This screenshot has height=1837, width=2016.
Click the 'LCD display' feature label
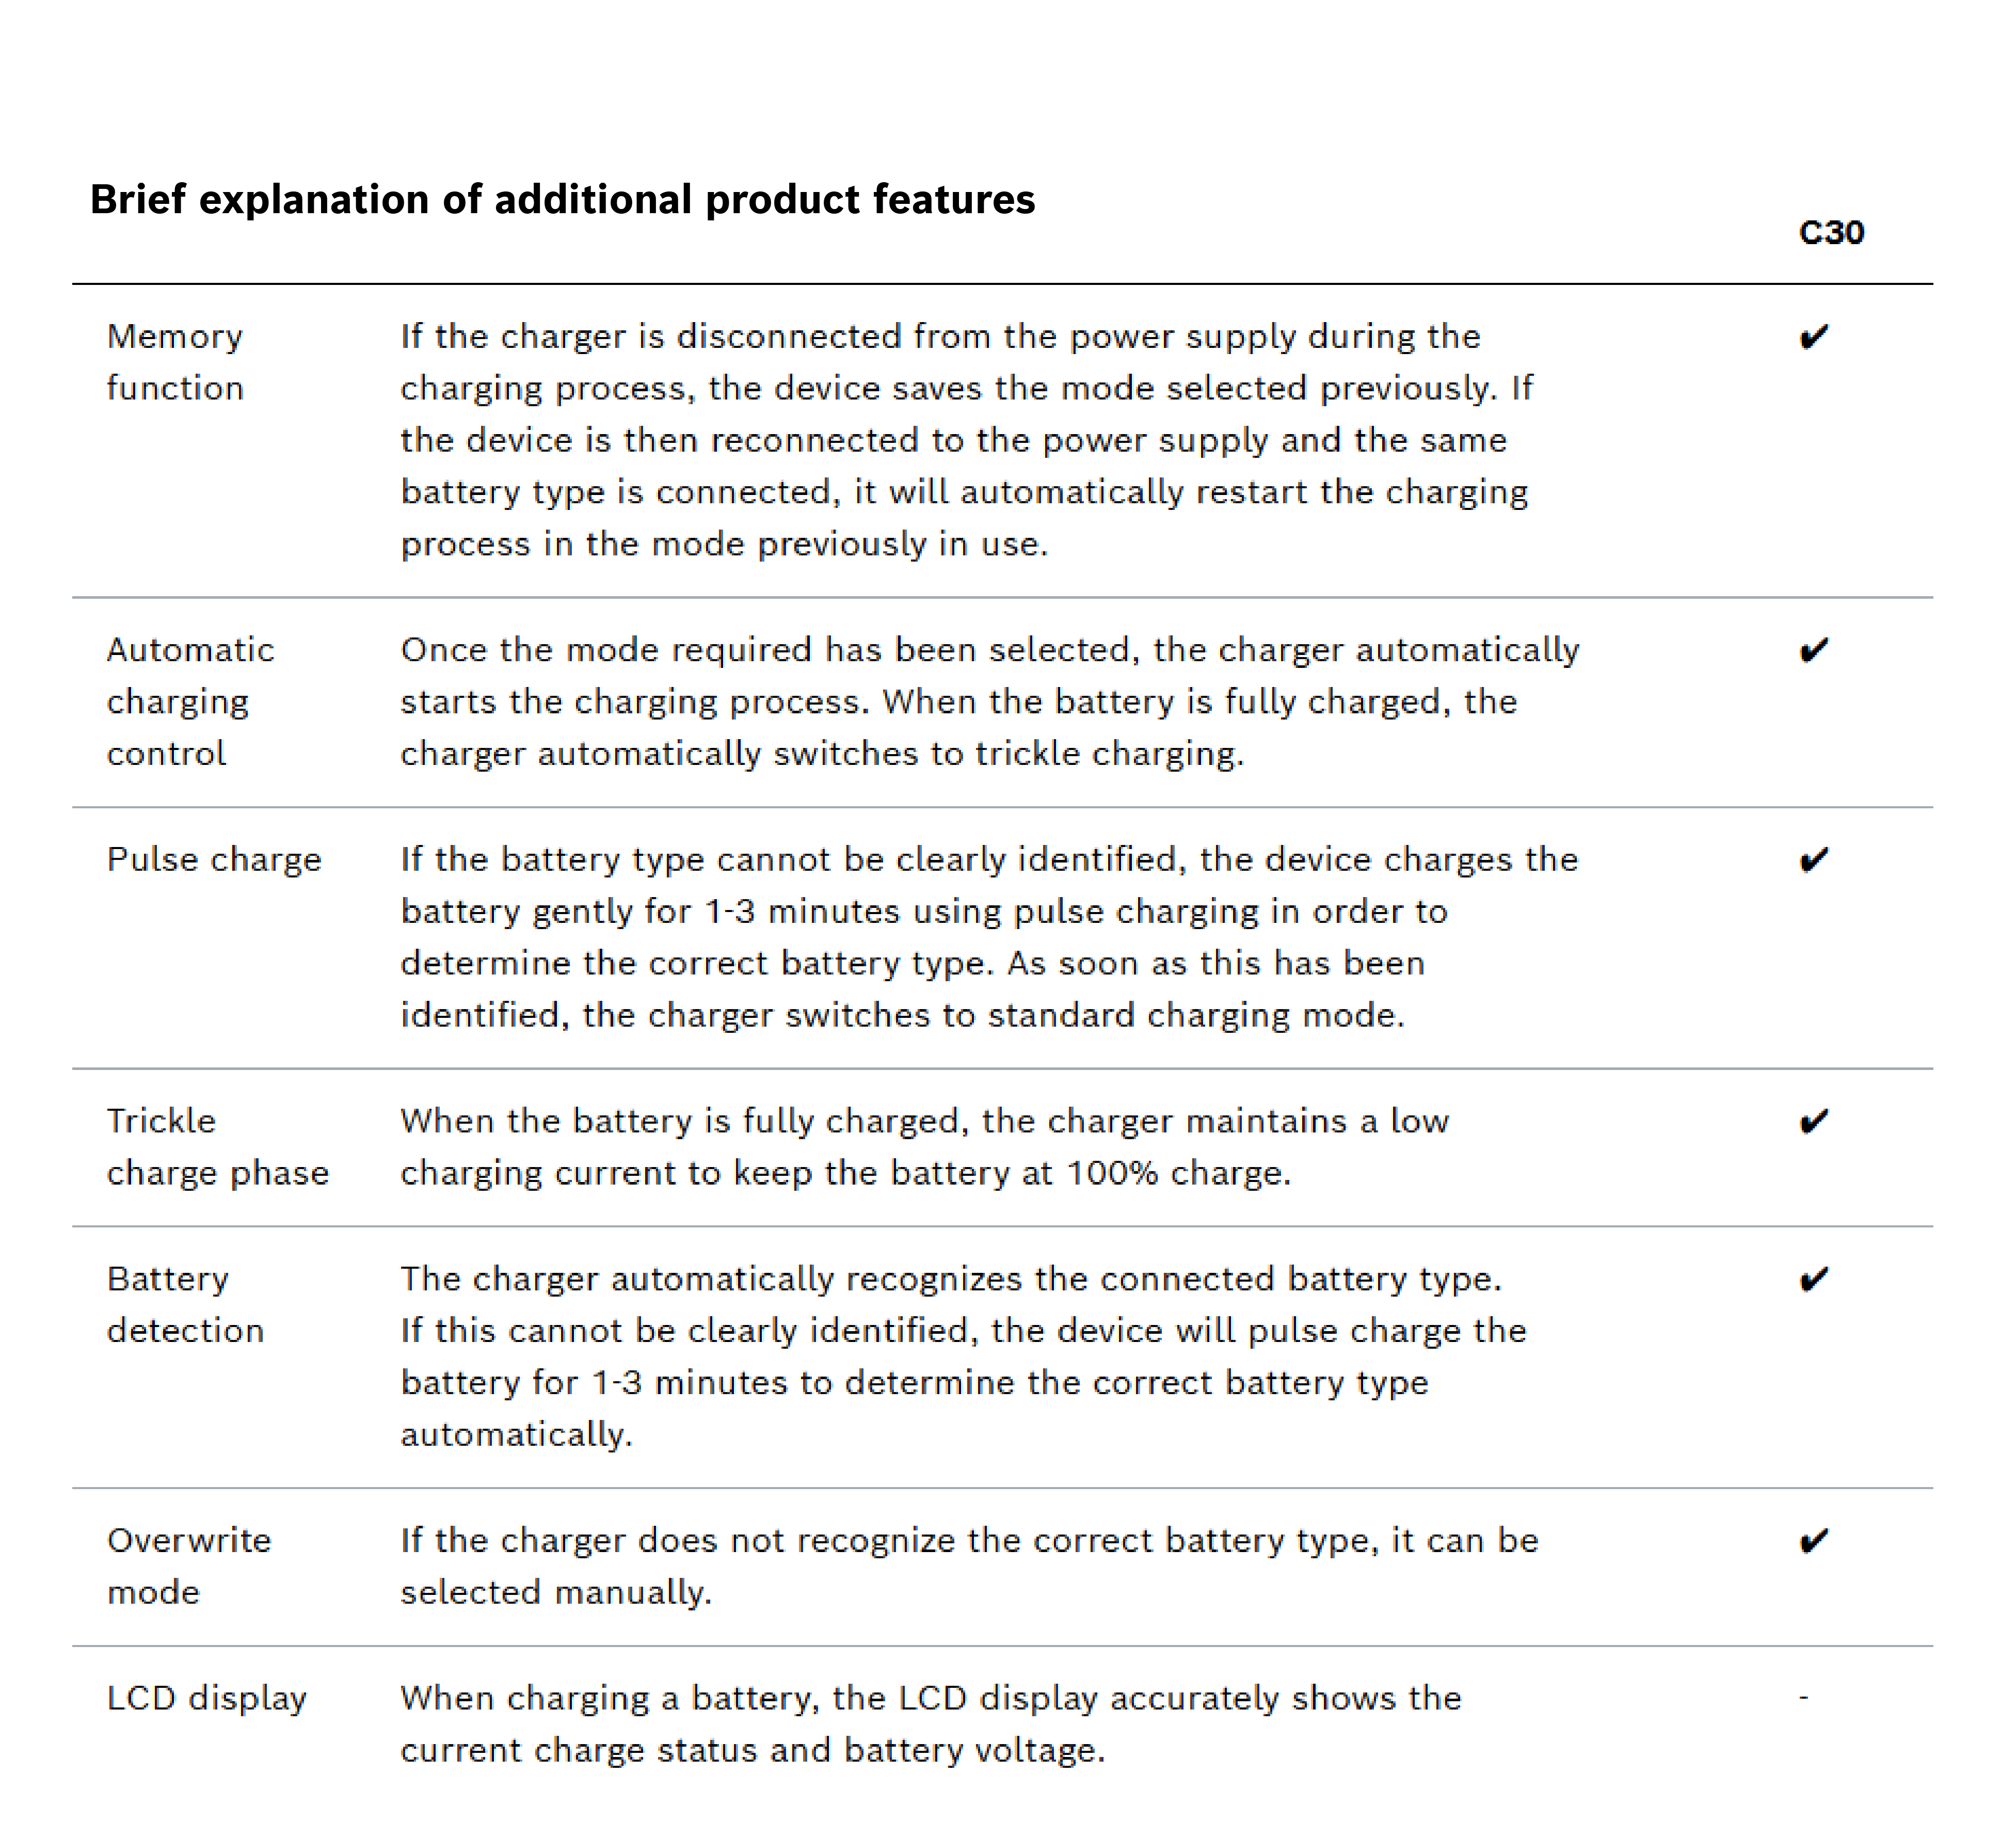[207, 1698]
